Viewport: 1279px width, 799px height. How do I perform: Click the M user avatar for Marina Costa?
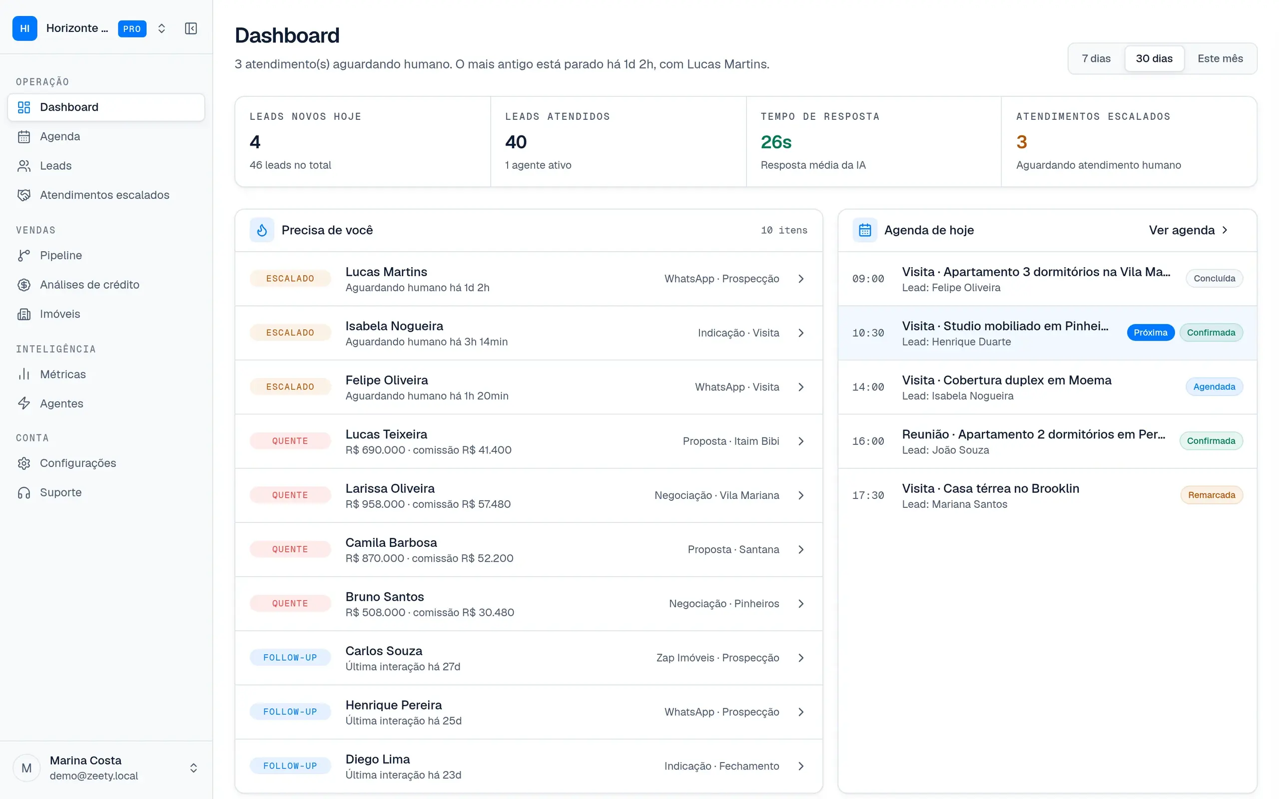(26, 768)
